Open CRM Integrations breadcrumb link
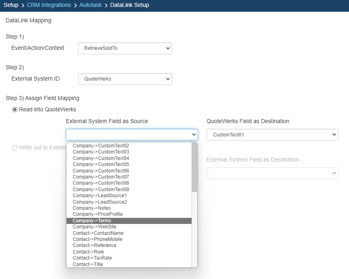349x279 pixels. click(49, 5)
